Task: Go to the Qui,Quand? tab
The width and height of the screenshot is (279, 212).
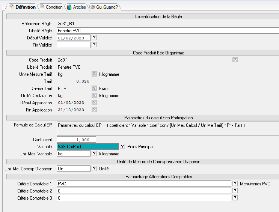Action: (x=104, y=7)
